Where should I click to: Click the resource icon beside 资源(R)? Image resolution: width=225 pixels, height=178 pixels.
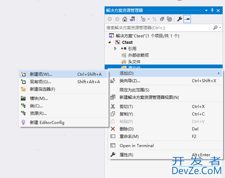tap(23, 113)
